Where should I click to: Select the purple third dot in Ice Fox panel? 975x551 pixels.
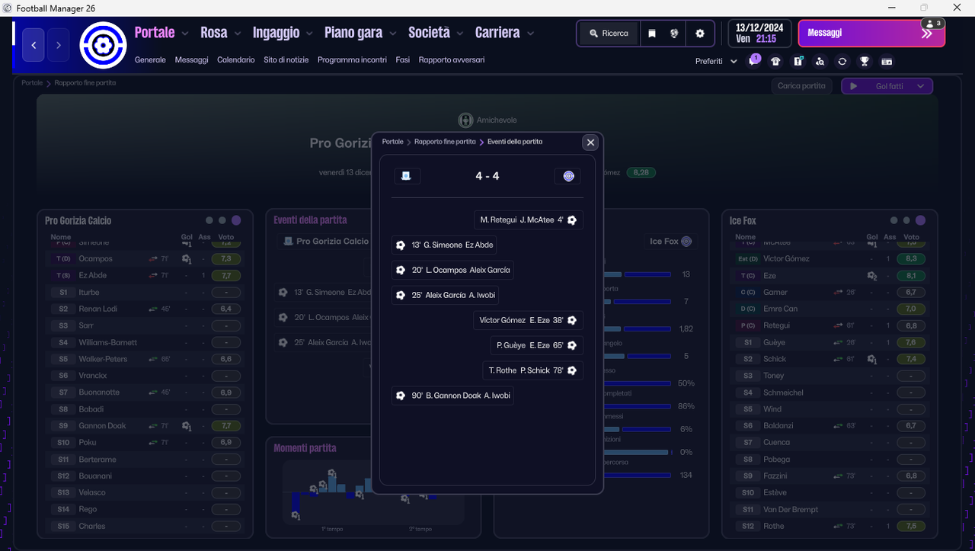click(921, 220)
